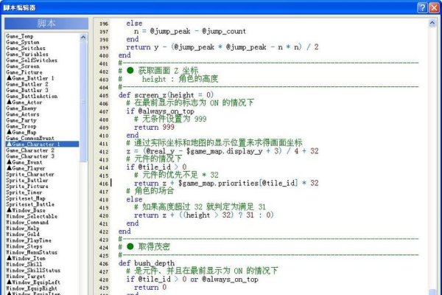Click line 'if @always_on_top' at 407
The width and height of the screenshot is (442, 295).
pyautogui.click(x=160, y=111)
